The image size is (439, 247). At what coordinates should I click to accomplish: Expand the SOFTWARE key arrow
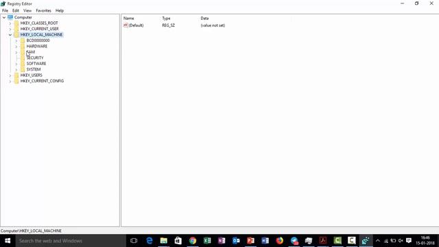point(16,64)
